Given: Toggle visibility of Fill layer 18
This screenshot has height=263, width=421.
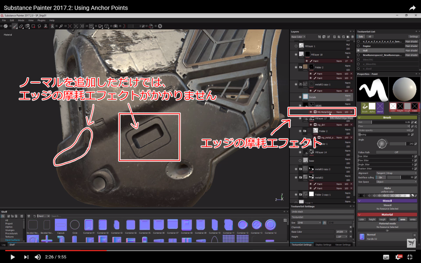Looking at the screenshot, I should click(x=296, y=54).
